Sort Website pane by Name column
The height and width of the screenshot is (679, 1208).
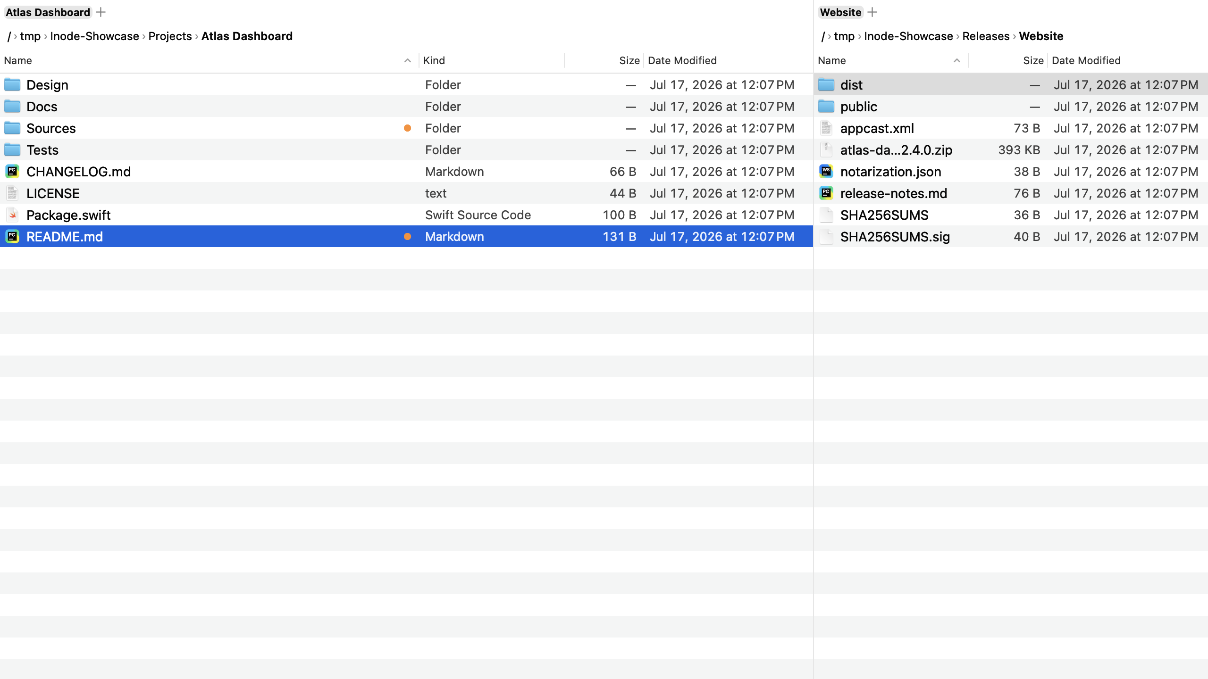click(x=831, y=60)
